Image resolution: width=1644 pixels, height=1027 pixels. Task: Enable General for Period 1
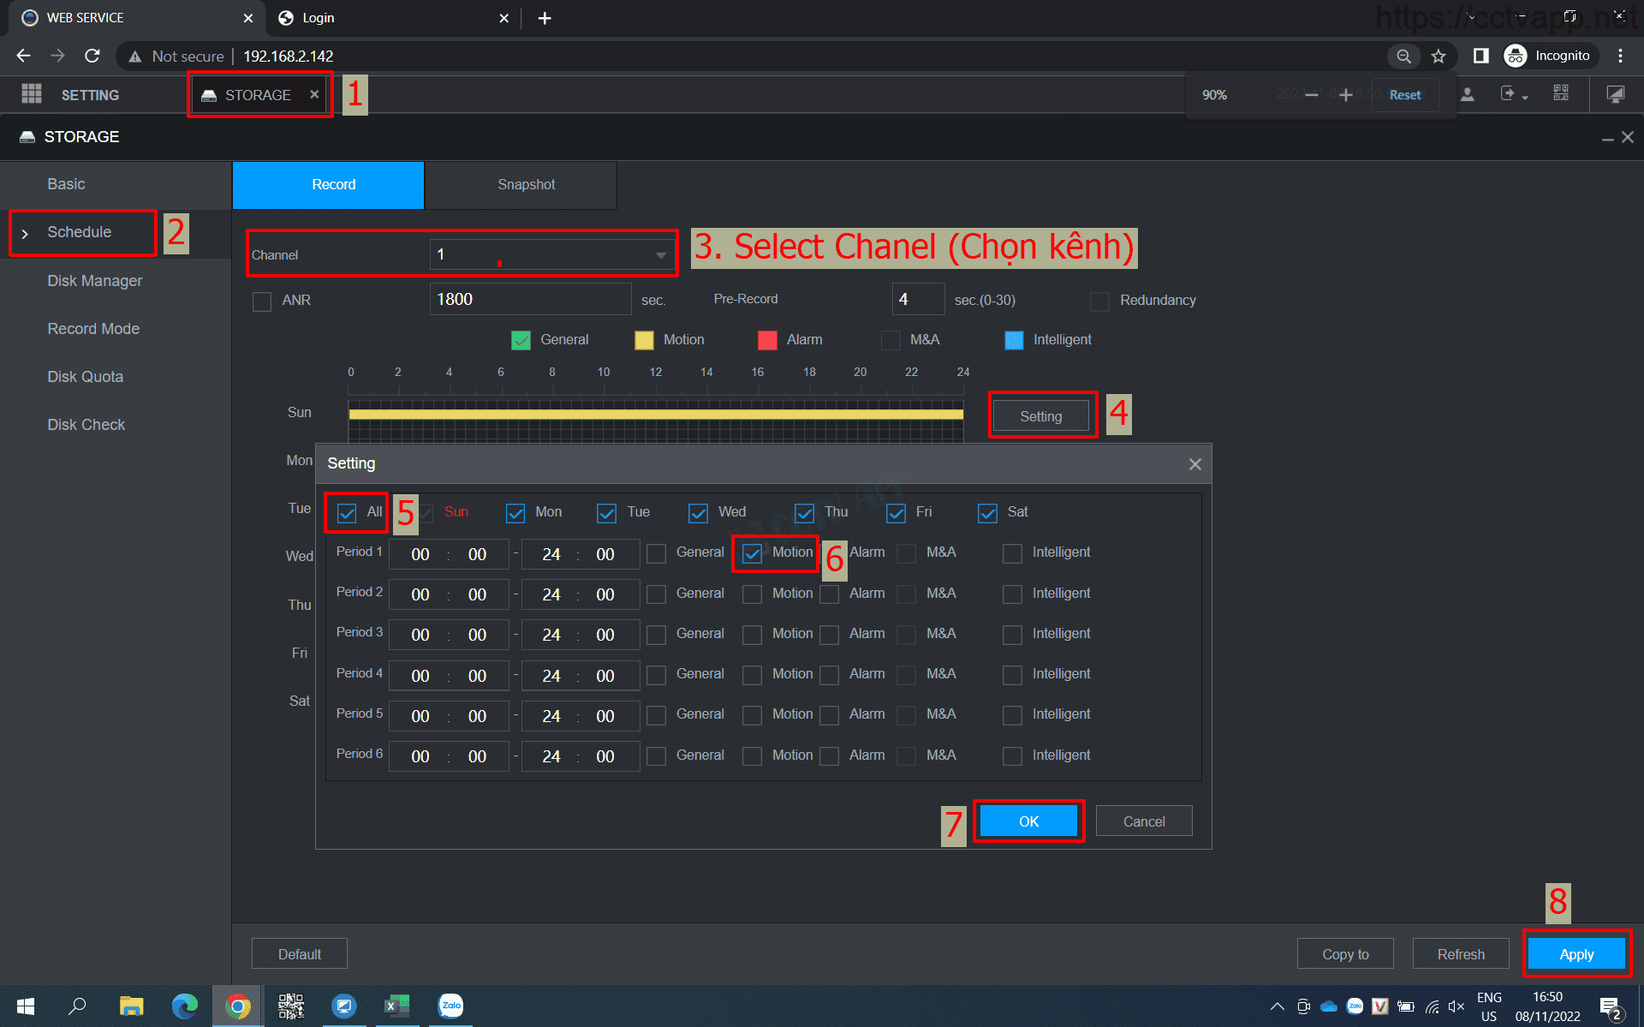pyautogui.click(x=657, y=554)
